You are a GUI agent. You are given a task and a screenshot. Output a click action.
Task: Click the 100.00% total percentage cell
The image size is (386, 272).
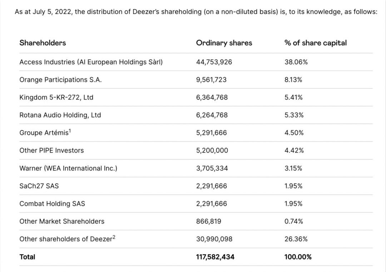click(x=298, y=257)
